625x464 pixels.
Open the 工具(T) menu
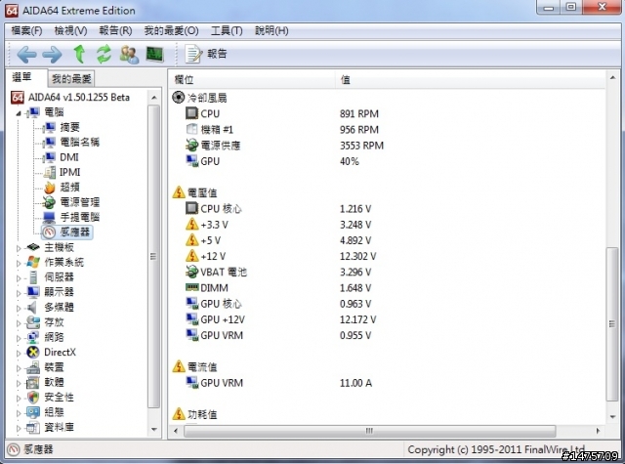pos(227,30)
